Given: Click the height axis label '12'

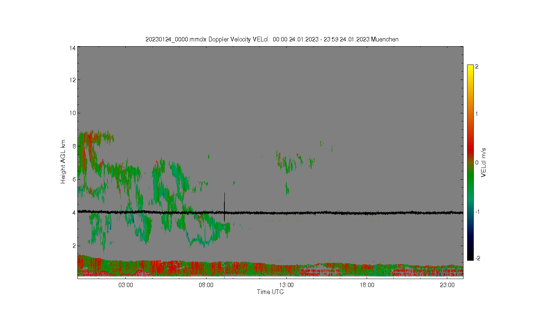Looking at the screenshot, I should click(x=73, y=80).
